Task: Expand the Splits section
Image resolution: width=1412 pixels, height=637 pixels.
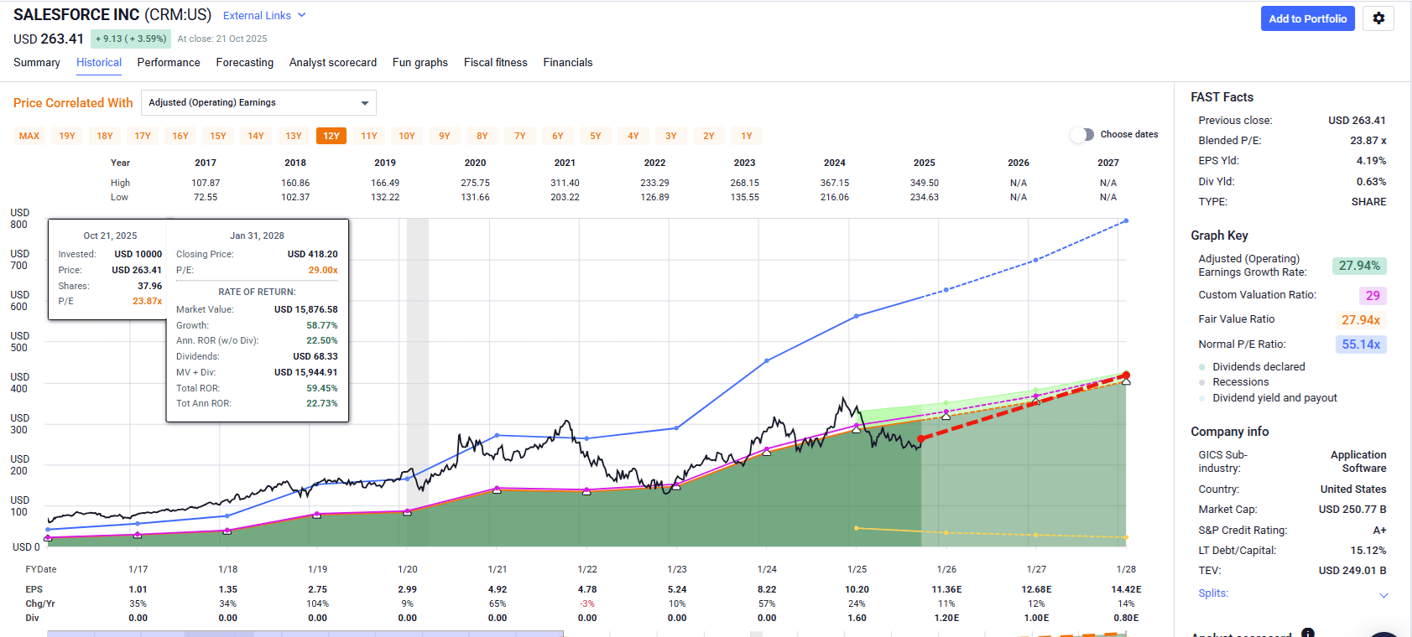Action: 1383,595
